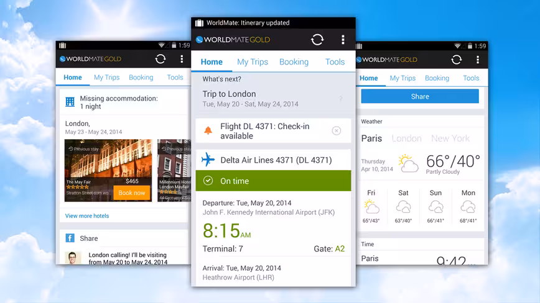Tap the missing accommodation building icon
The width and height of the screenshot is (540, 303).
(x=70, y=102)
